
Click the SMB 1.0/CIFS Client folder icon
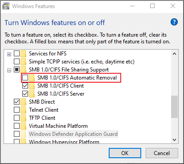point(32,86)
